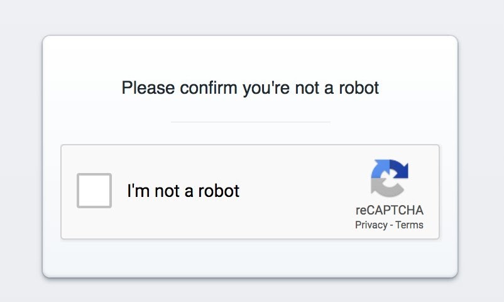Click the "I'm not a robot" label text
This screenshot has width=504, height=302.
(x=183, y=191)
